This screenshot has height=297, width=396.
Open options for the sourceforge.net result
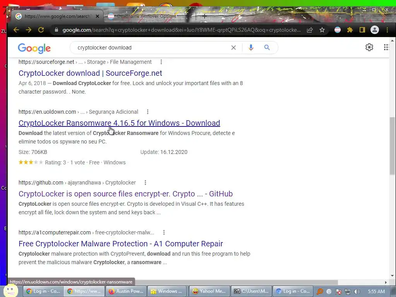point(161,62)
